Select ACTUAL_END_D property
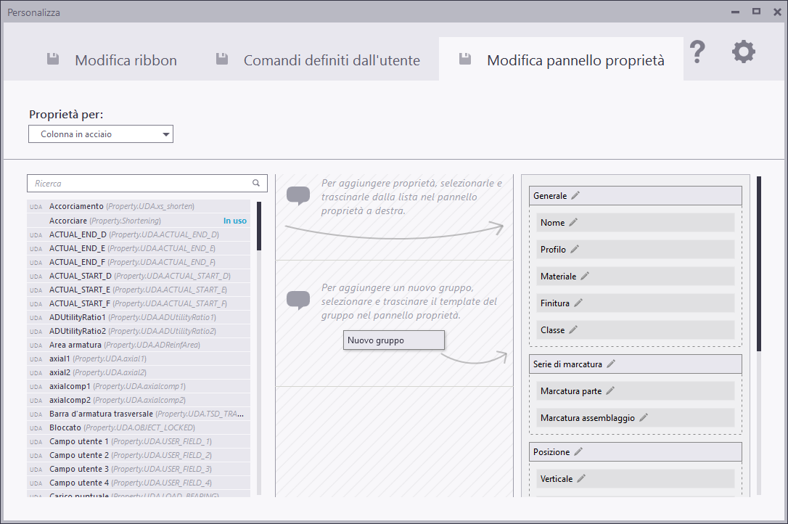Viewport: 788px width, 524px height. (x=138, y=234)
